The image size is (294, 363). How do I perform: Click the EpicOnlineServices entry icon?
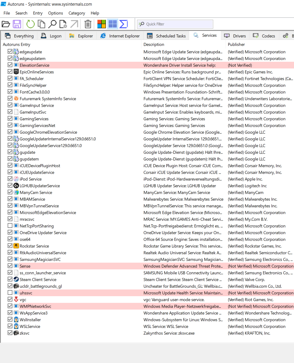16,72
